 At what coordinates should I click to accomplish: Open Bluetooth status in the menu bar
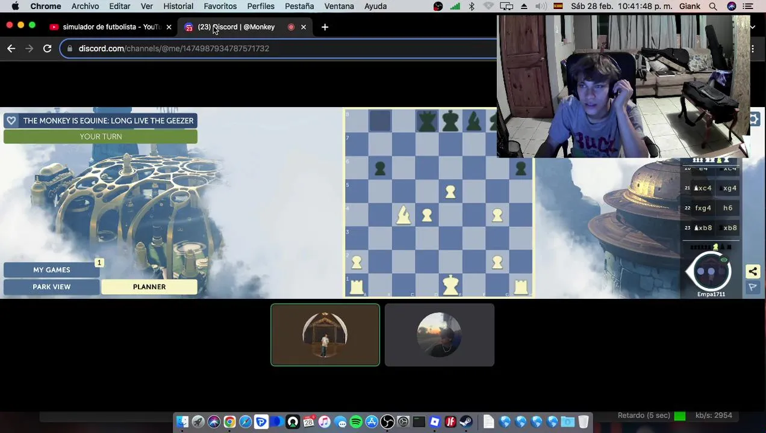point(472,7)
